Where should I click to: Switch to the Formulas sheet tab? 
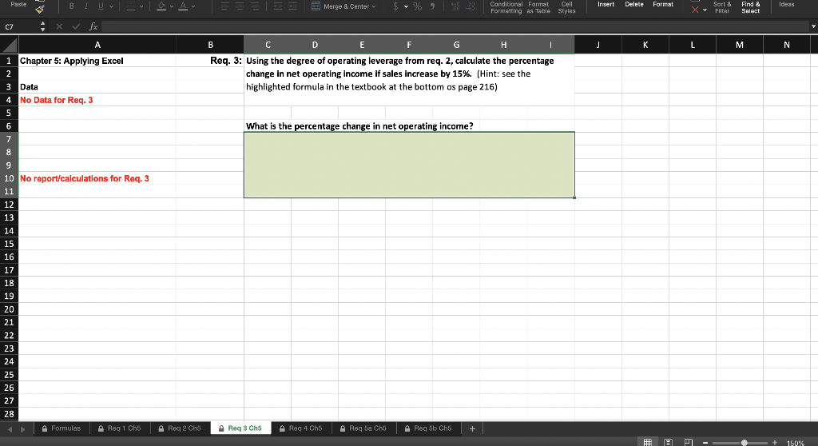[x=61, y=428]
